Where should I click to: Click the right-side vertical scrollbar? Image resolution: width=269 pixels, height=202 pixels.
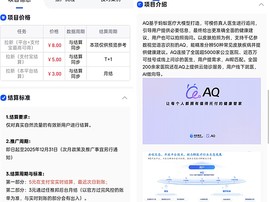tap(268, 117)
